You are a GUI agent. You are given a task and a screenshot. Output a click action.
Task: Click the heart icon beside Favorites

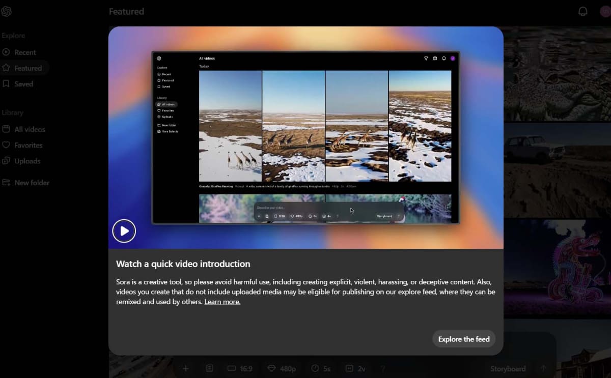(x=6, y=145)
